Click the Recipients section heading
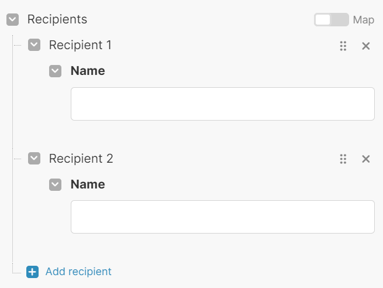The width and height of the screenshot is (383, 288). tap(57, 19)
